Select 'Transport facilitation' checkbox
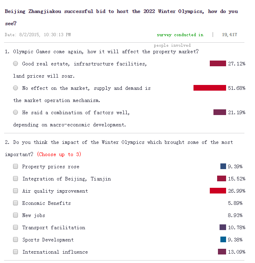The width and height of the screenshot is (255, 263). tap(15, 227)
